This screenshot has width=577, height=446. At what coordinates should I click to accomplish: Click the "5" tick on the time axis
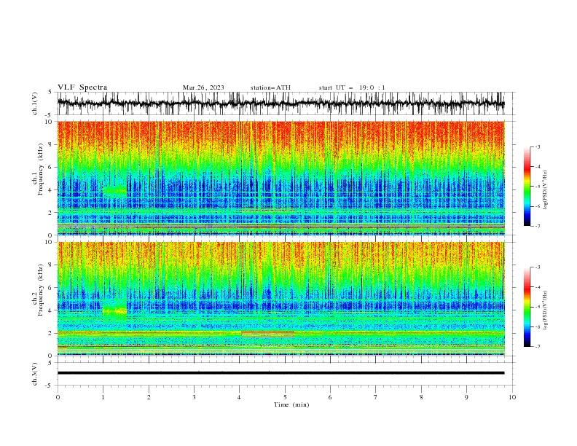(285, 397)
